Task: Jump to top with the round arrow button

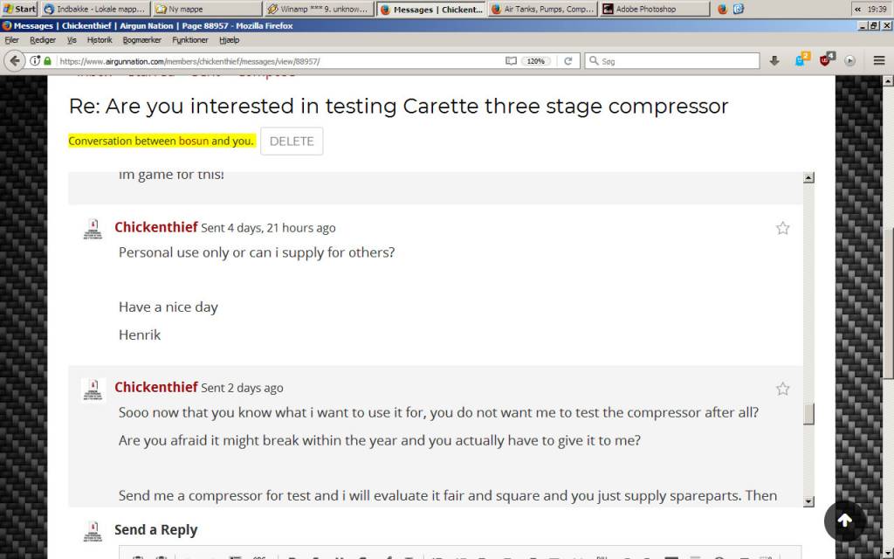Action: 845,521
